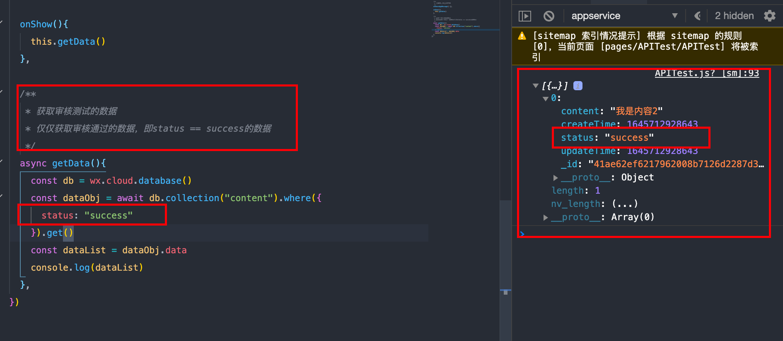Collapse the logged [{…}] array
783x341 pixels.
pyautogui.click(x=536, y=86)
